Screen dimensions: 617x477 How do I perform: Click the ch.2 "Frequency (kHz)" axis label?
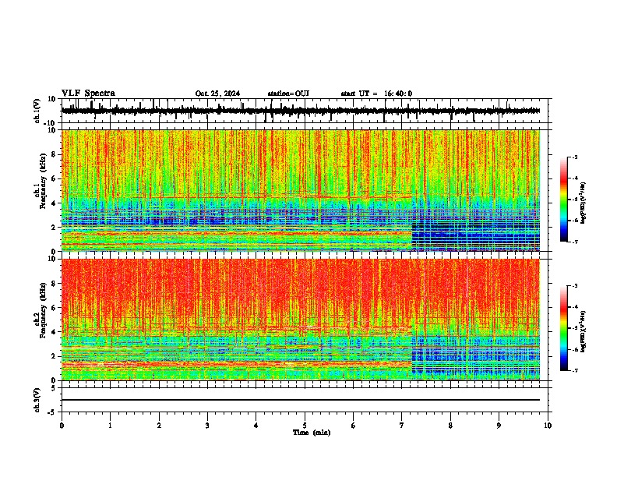[x=43, y=311]
